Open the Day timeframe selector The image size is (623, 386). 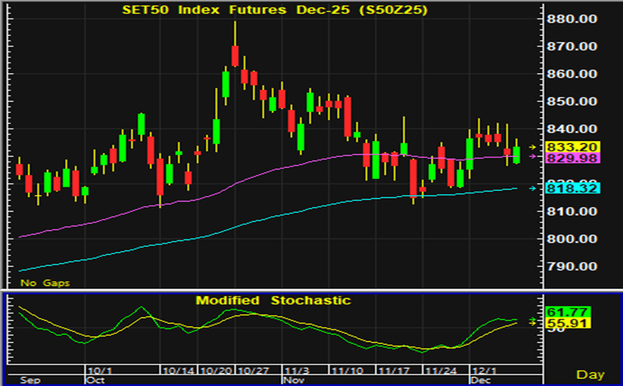[x=589, y=375]
